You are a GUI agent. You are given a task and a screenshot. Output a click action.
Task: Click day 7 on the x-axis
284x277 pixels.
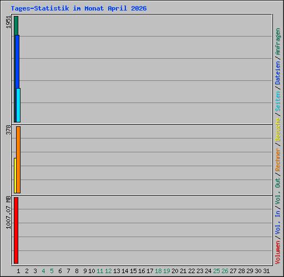[x=68, y=271]
